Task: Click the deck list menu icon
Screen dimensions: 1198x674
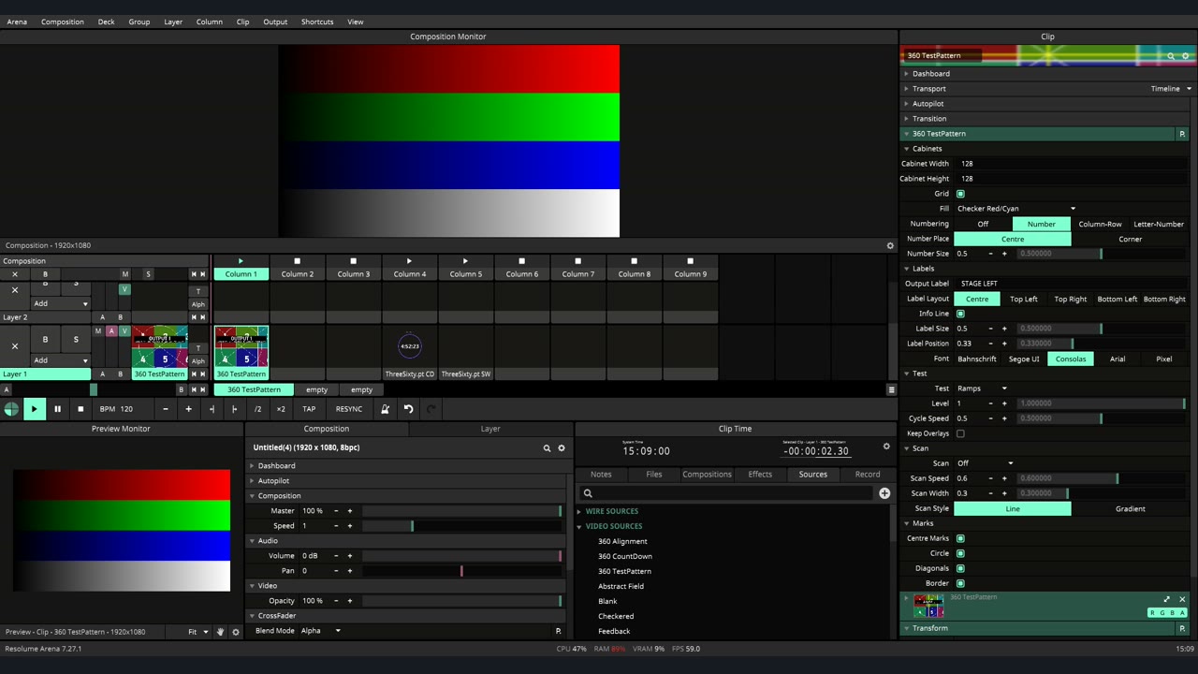Action: [891, 389]
